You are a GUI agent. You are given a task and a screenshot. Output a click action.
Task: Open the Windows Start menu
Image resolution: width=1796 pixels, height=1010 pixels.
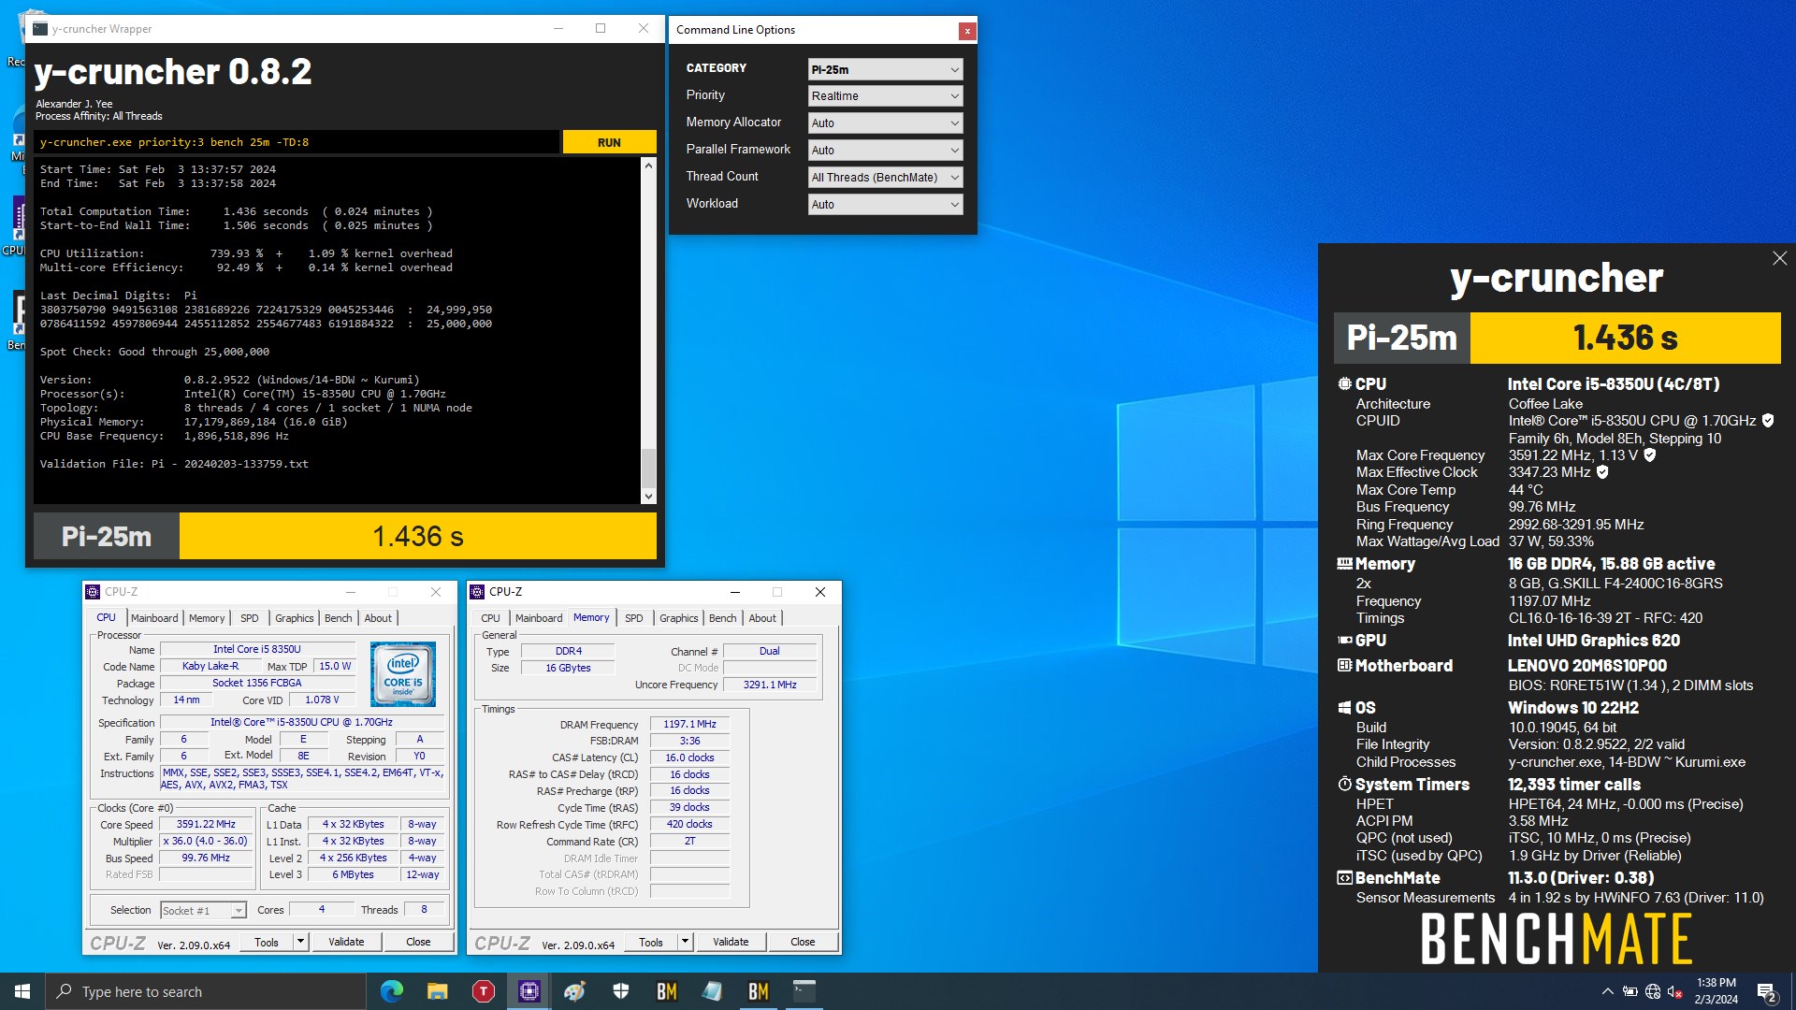point(22,991)
